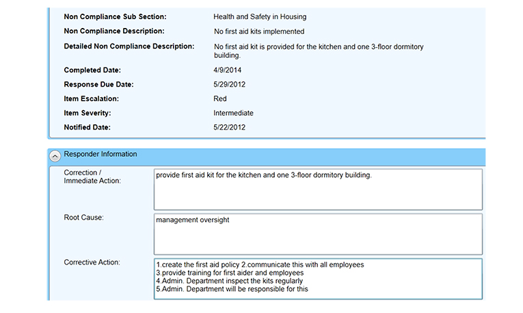Select the Notified Date value 5/22/2012
Screen dimensions: 523x313
coord(230,128)
